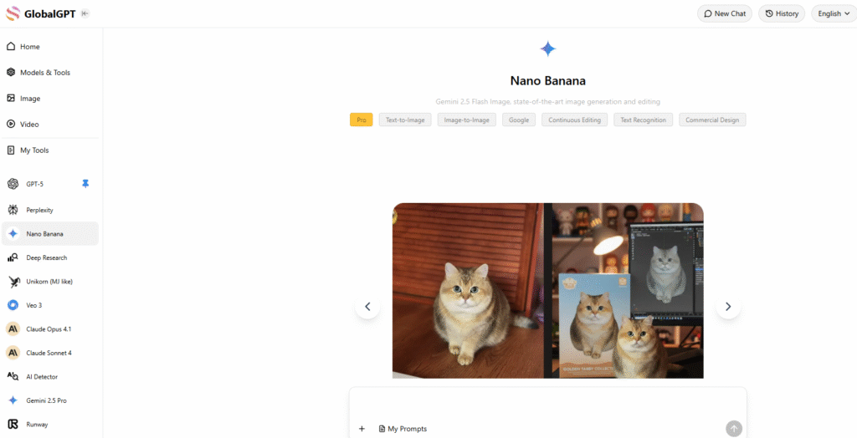Select Perplexity model

tap(50, 210)
